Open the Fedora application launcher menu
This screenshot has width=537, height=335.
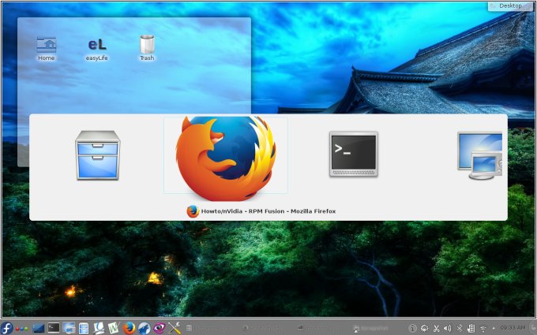coord(6,328)
